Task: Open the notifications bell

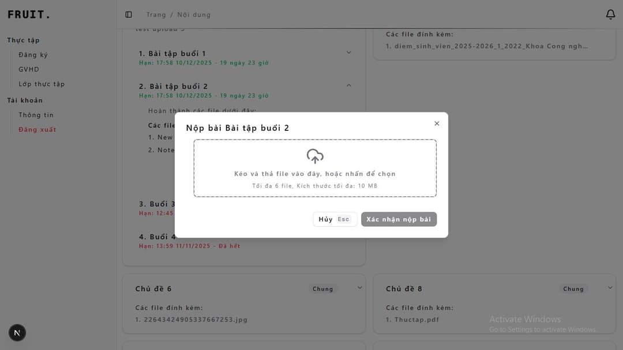Action: click(610, 14)
